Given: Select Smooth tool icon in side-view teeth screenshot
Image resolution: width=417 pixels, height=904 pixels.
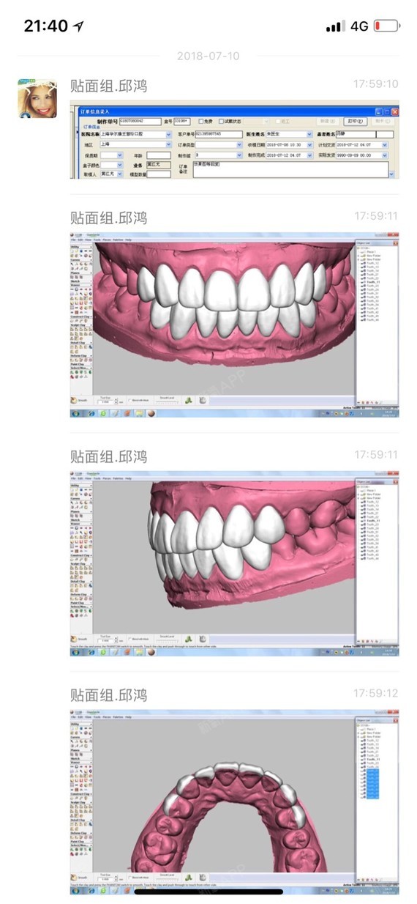Looking at the screenshot, I should [74, 638].
